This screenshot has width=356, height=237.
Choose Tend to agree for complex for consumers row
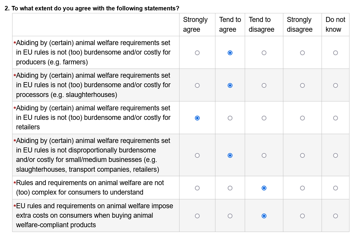(230, 188)
